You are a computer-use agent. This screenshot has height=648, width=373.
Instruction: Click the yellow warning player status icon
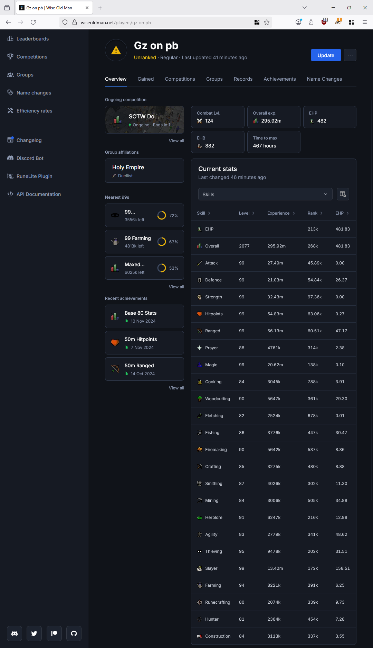pos(116,51)
